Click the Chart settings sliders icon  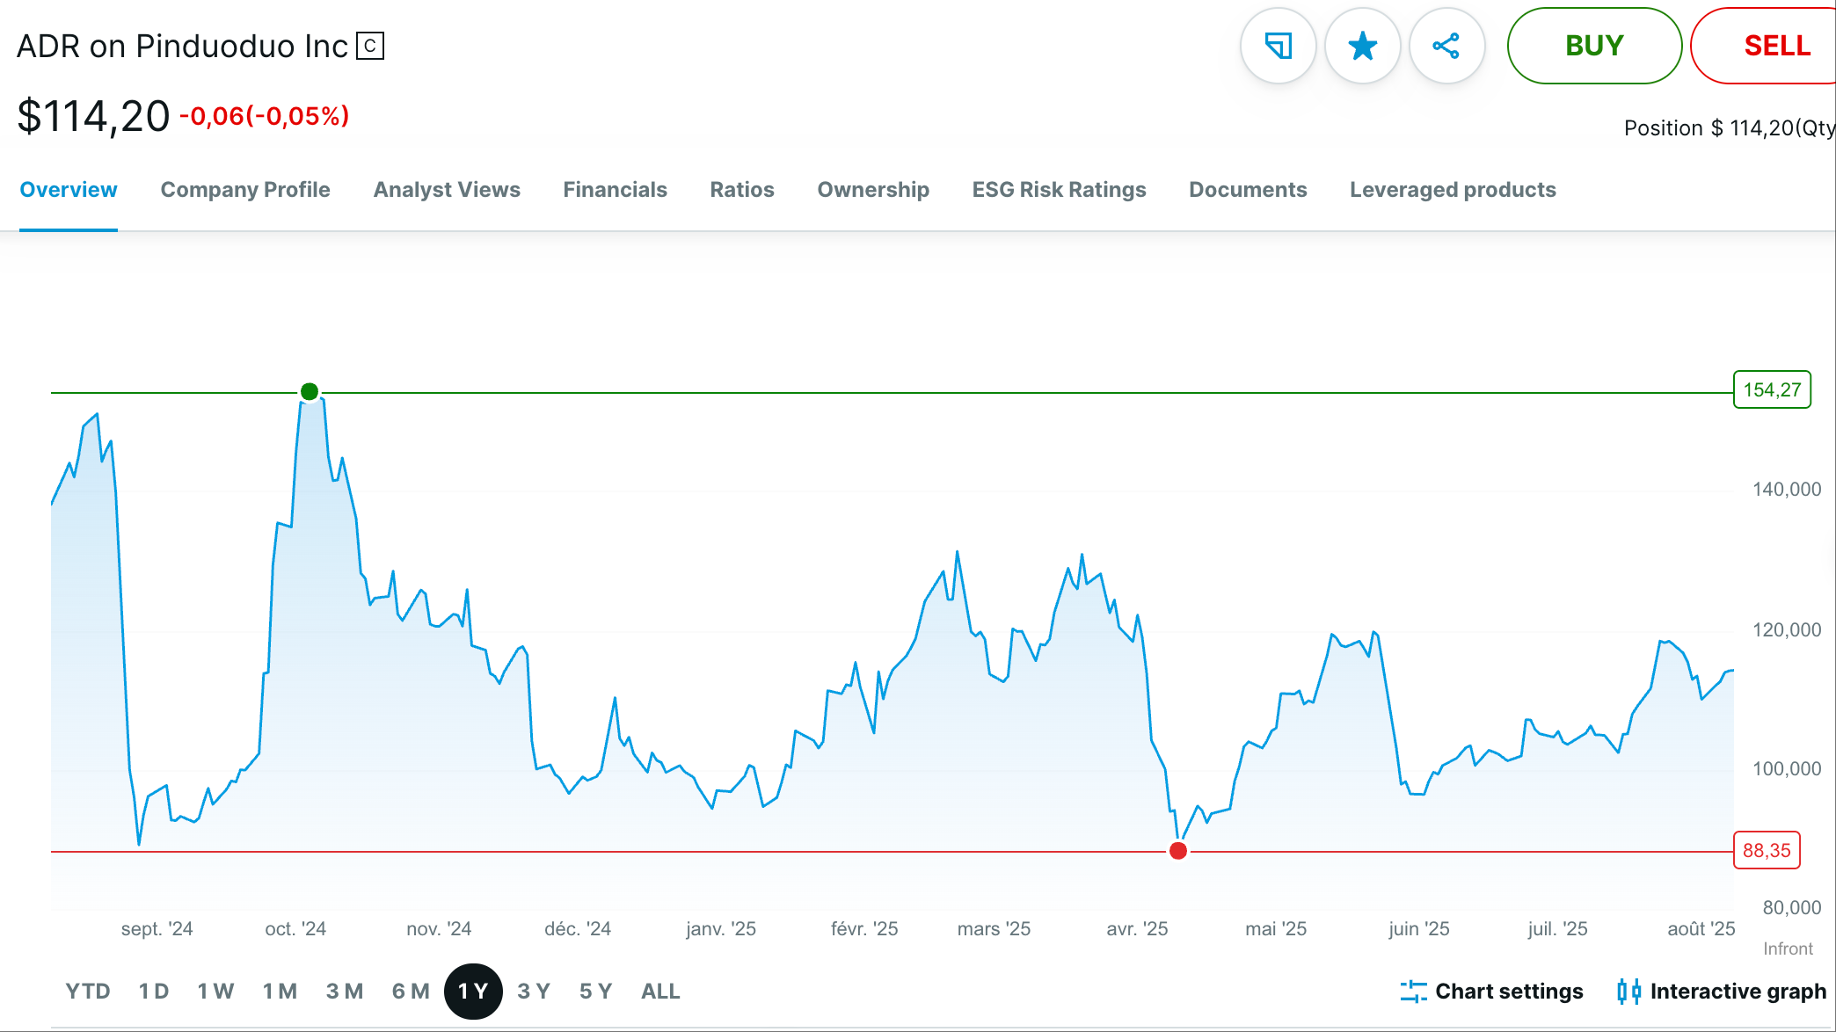point(1413,992)
